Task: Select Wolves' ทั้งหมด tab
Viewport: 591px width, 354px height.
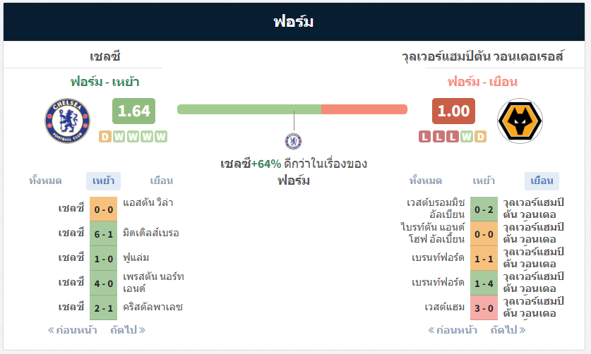Action: (426, 181)
